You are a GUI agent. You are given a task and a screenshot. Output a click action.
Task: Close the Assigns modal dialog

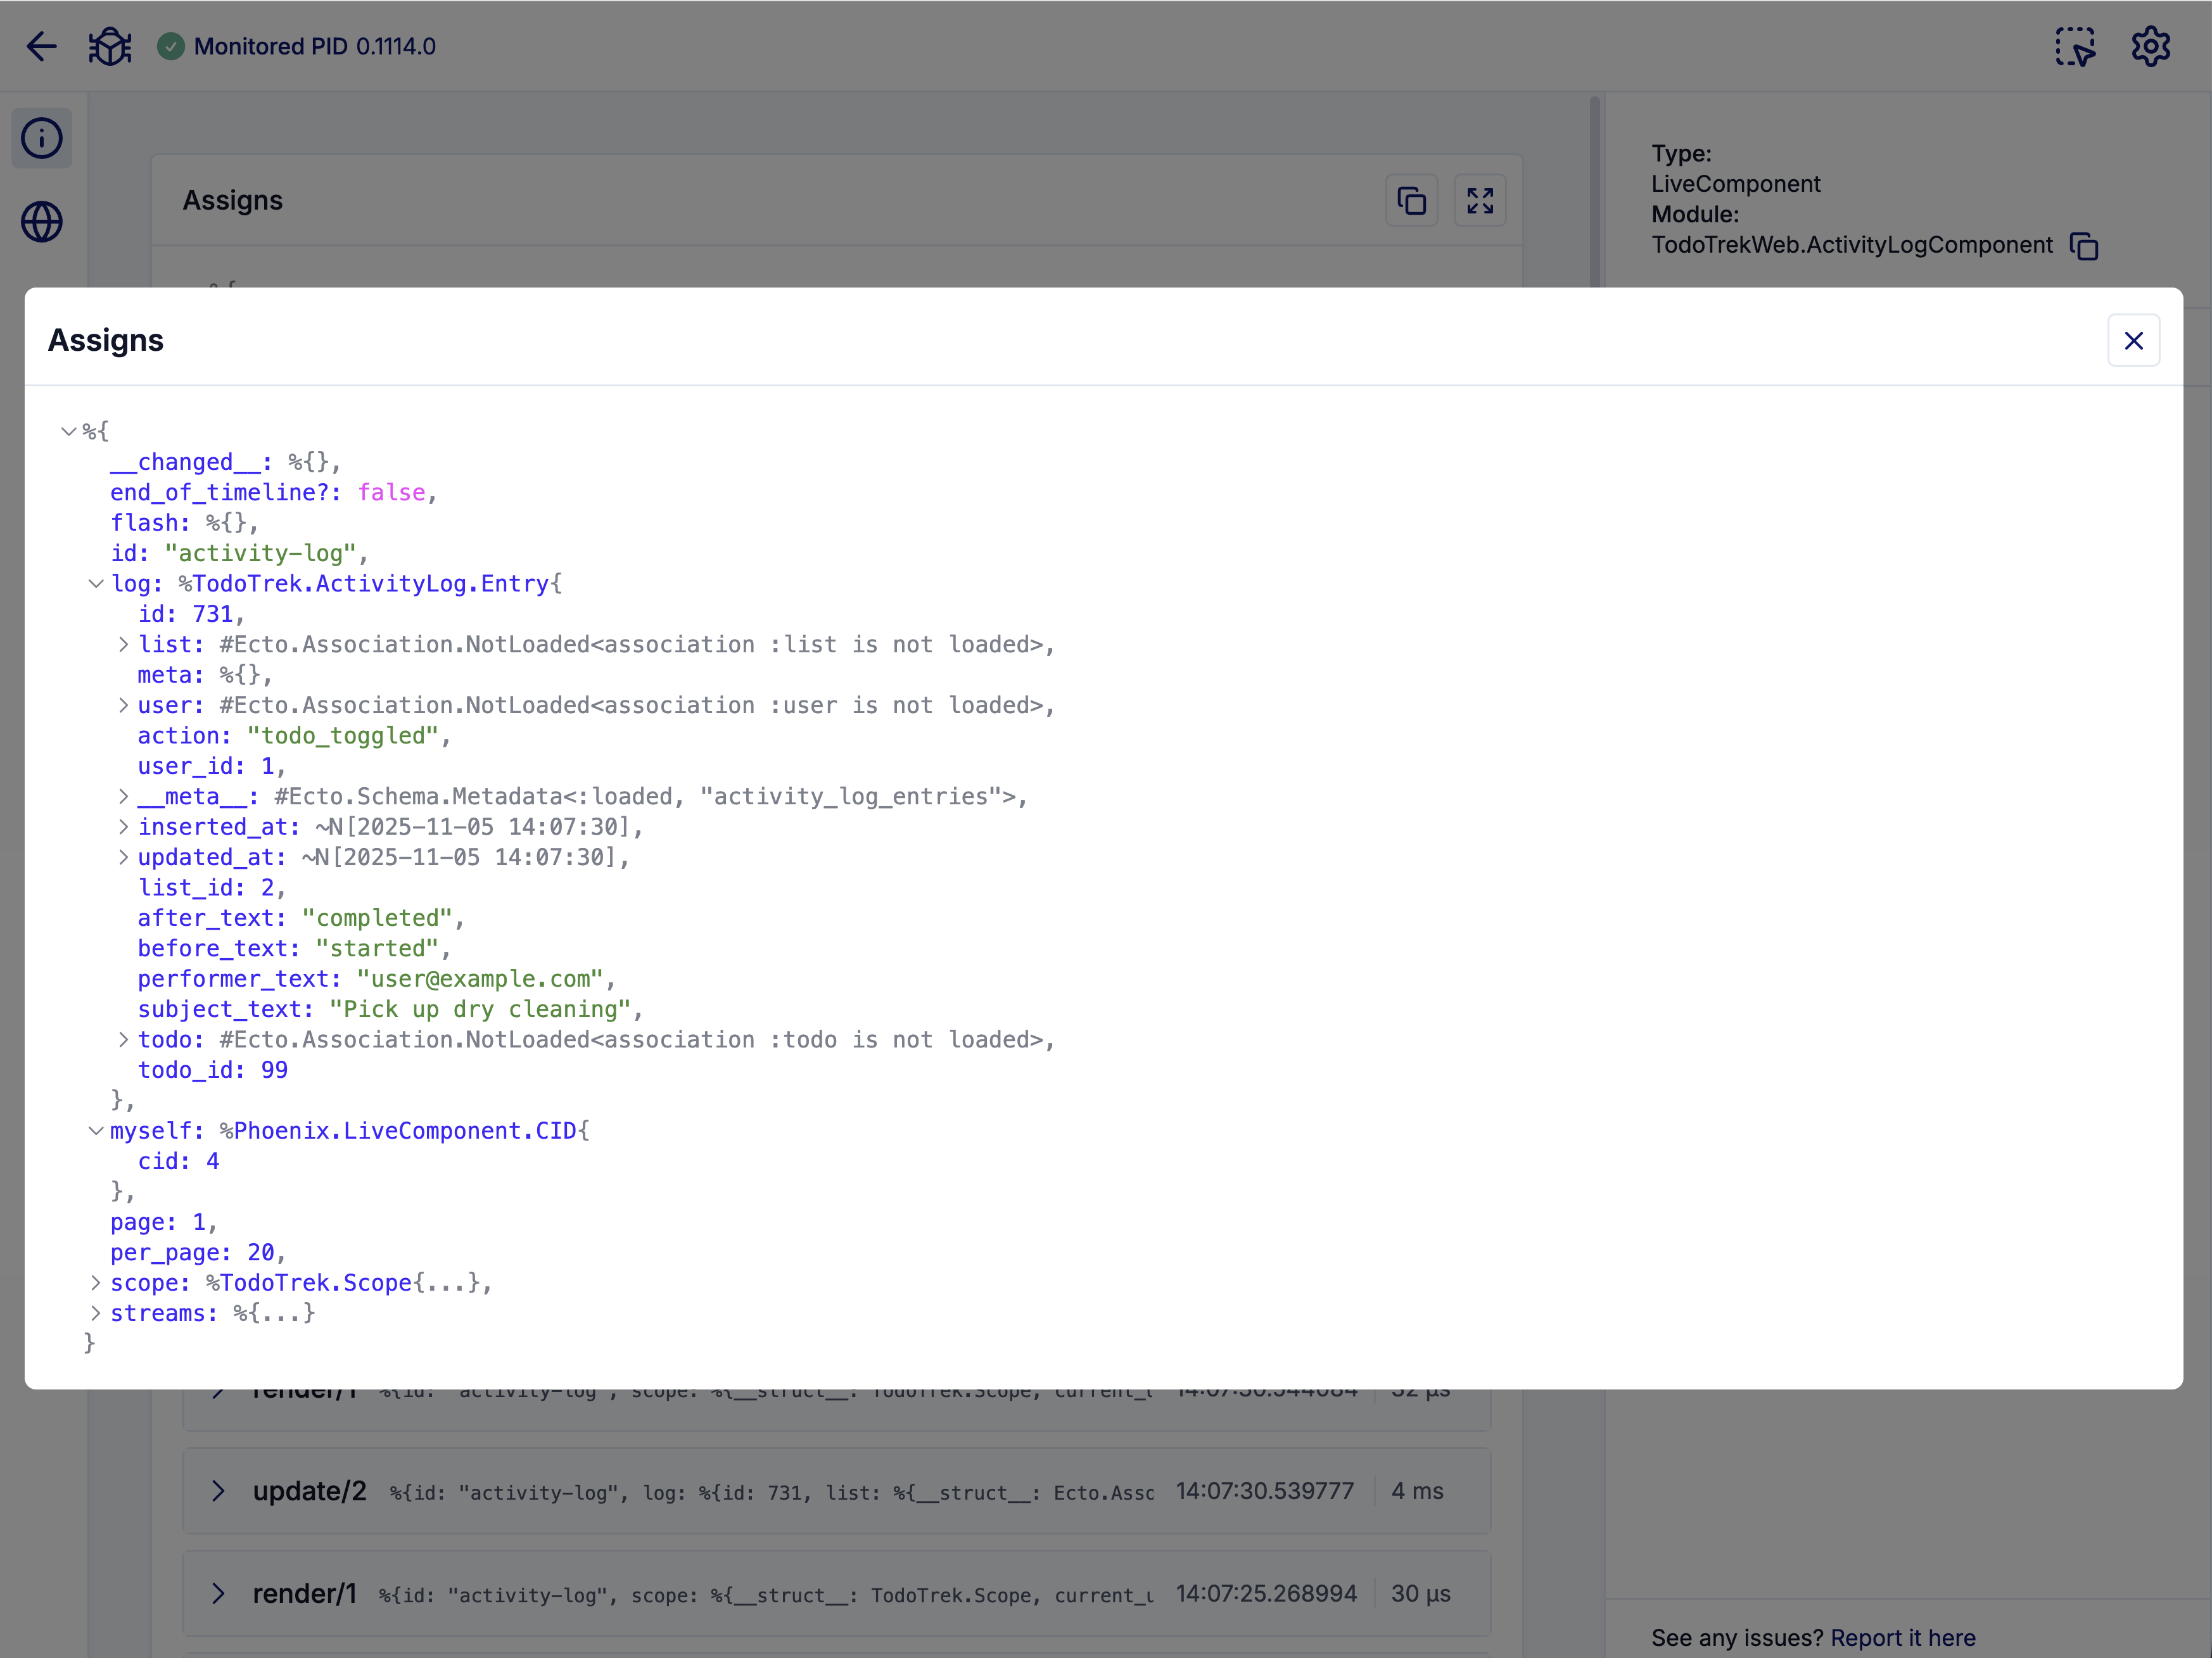point(2135,340)
